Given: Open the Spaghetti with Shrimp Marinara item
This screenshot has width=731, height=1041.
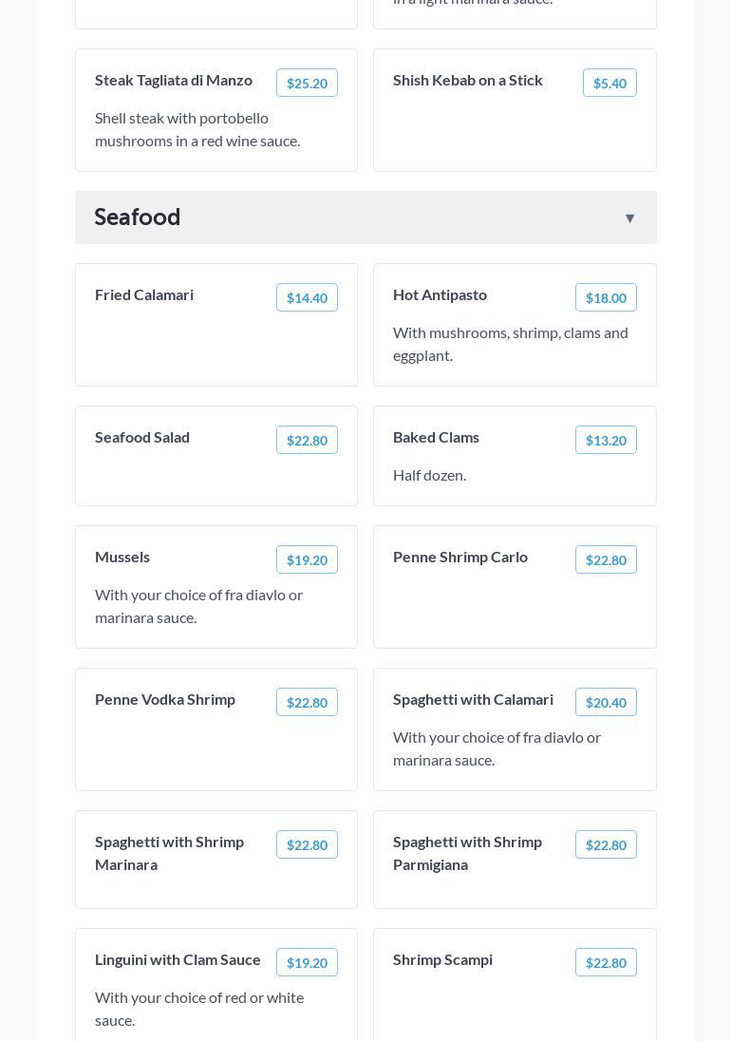Looking at the screenshot, I should click(171, 853).
